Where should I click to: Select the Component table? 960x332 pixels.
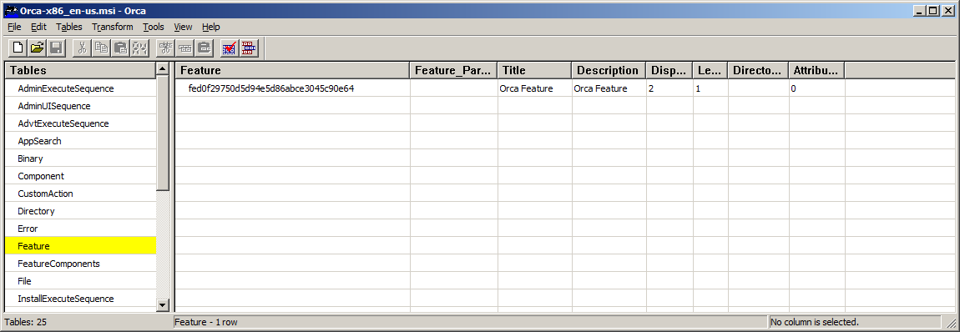point(80,176)
